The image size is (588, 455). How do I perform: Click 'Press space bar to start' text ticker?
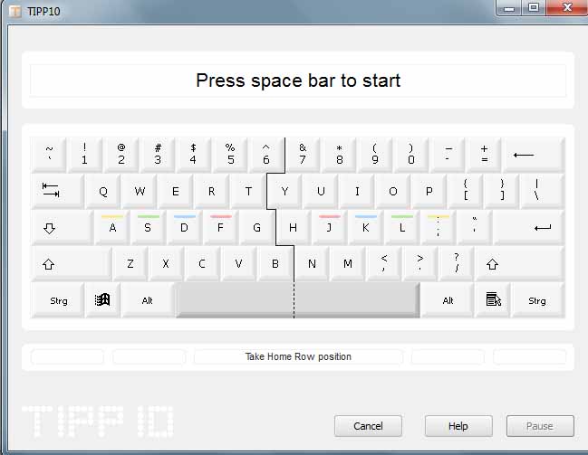[x=298, y=81]
